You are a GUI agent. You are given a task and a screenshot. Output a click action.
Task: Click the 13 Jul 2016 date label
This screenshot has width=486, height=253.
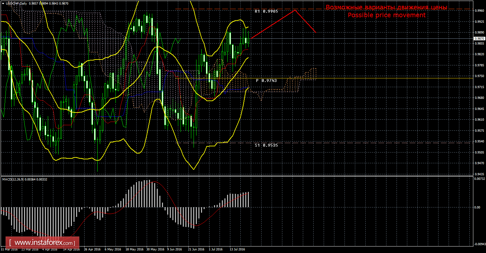pyautogui.click(x=237, y=250)
